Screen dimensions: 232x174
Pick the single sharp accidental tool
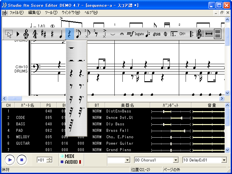point(52,34)
